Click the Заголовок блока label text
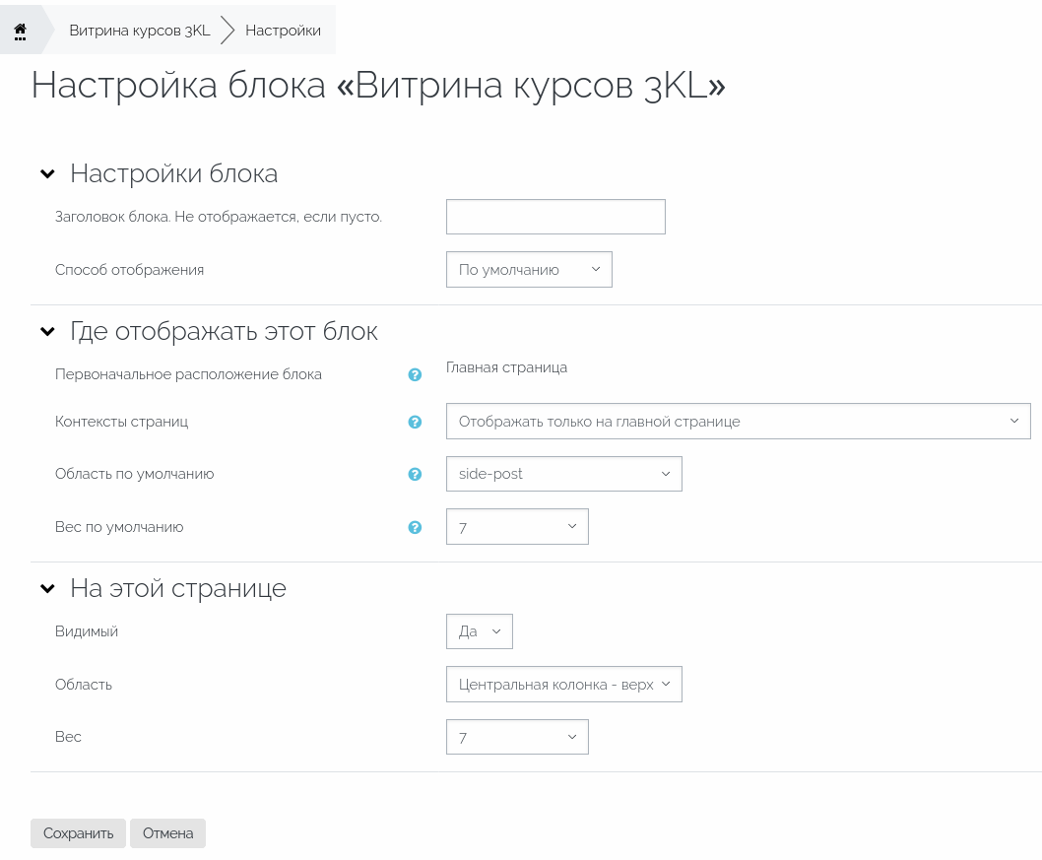 pyautogui.click(x=219, y=217)
